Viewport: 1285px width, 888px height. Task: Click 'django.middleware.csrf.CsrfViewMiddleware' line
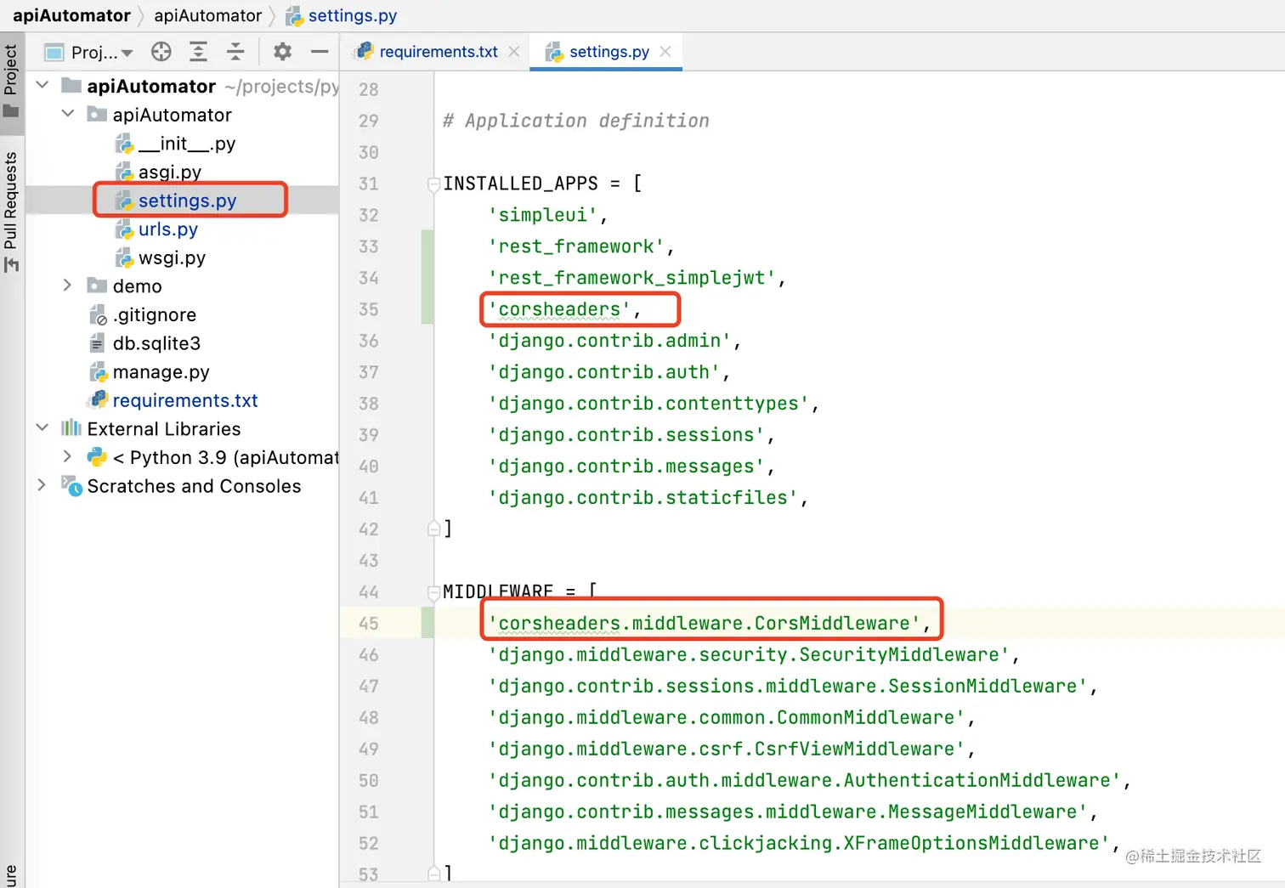coord(727,749)
